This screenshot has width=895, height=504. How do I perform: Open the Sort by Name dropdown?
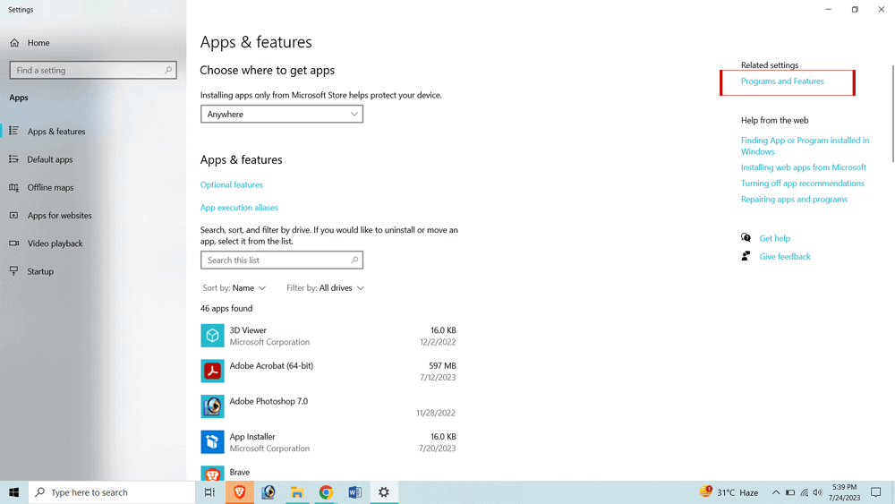(234, 288)
